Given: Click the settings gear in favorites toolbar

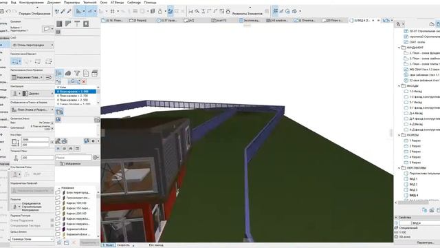Looking at the screenshot, I should tap(93, 141).
